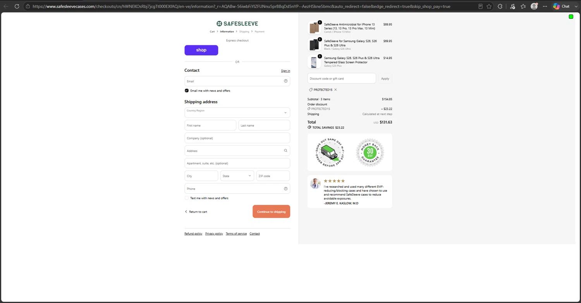581x303 pixels.
Task: Open the browser extensions puzzle icon
Action: click(x=500, y=6)
